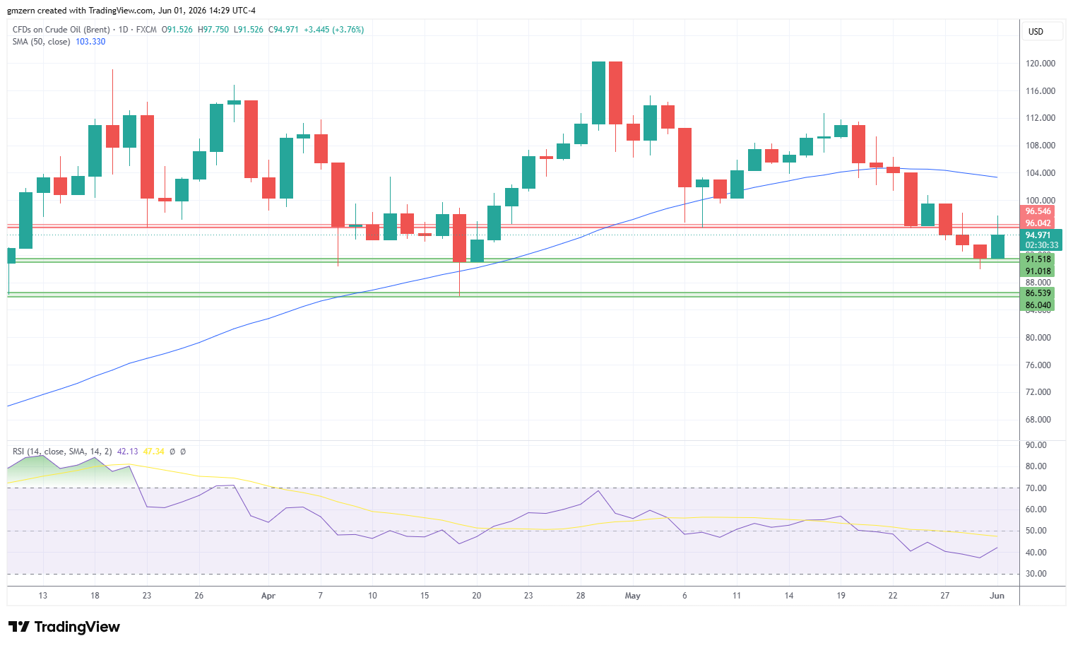Image resolution: width=1073 pixels, height=648 pixels.
Task: Click 68.000 on the price axis
Action: coord(1038,420)
